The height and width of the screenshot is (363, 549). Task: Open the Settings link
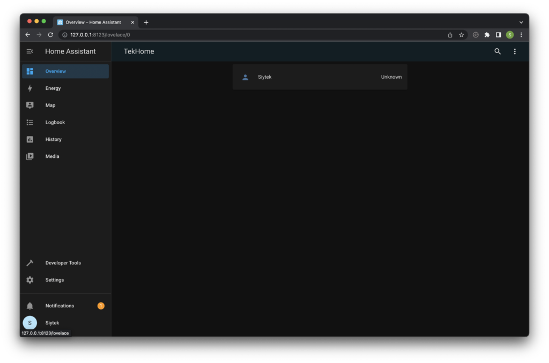click(65, 280)
